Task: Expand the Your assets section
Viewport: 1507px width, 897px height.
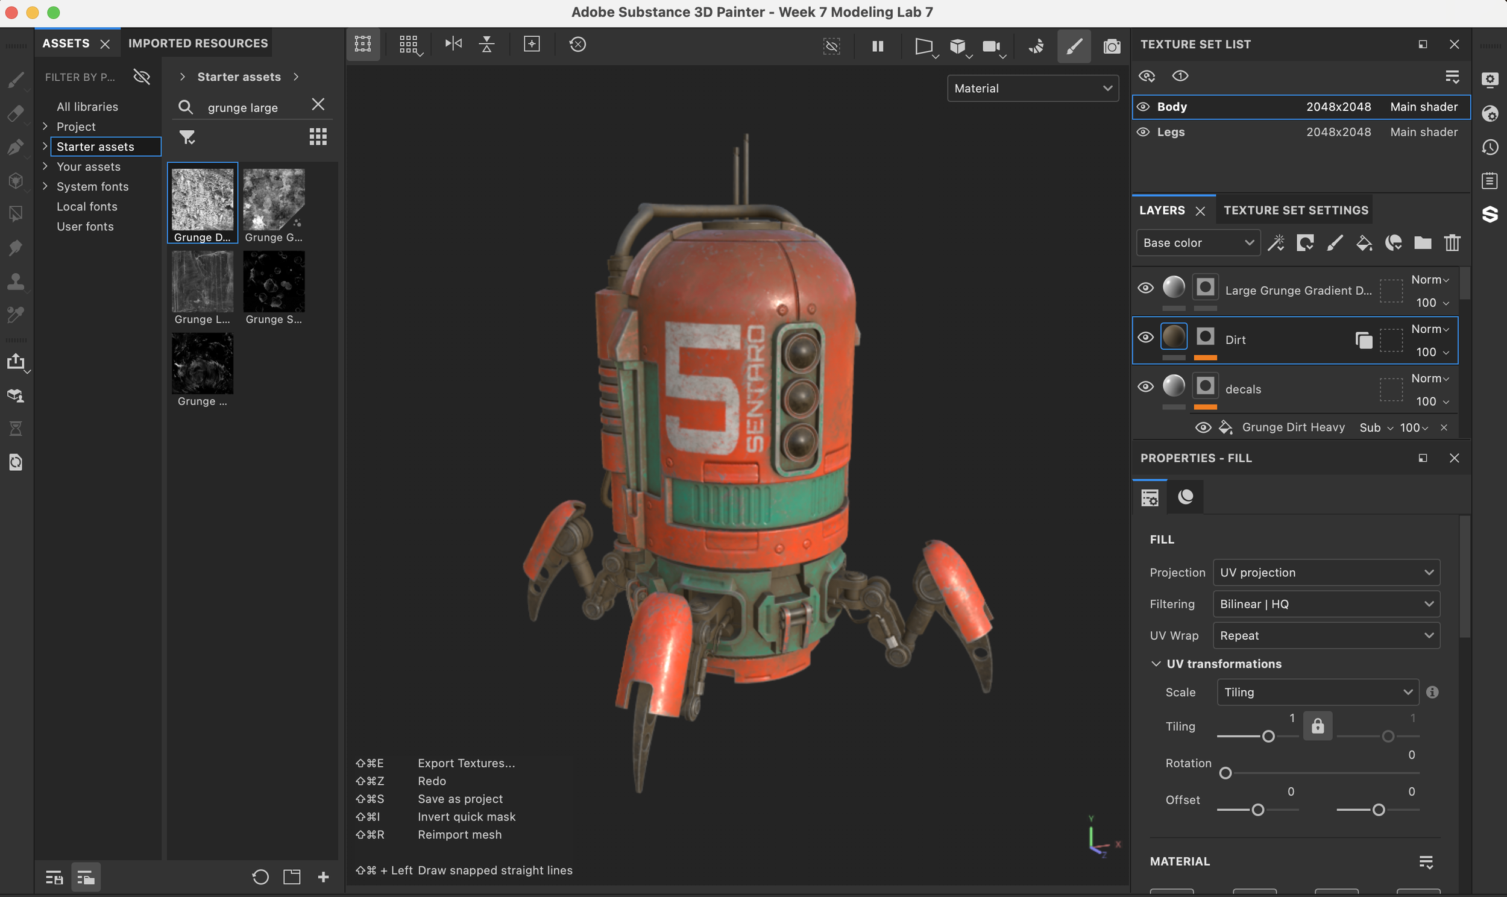Action: point(46,167)
